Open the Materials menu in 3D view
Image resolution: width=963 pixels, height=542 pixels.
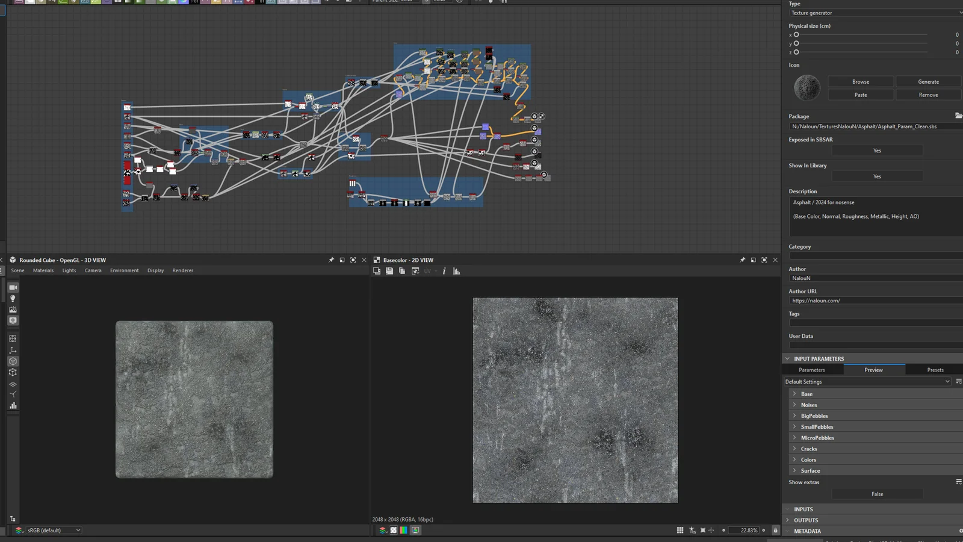coord(43,270)
